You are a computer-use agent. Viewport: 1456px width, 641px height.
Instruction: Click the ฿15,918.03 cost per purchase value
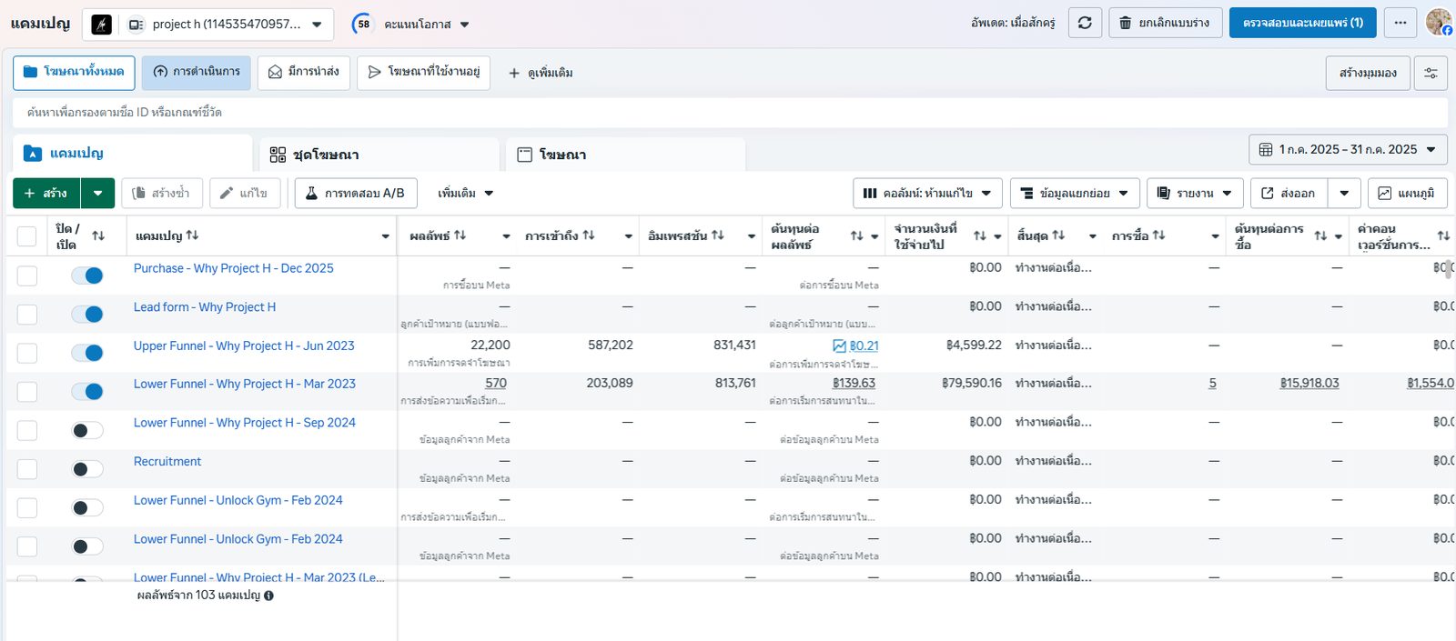(x=1309, y=384)
